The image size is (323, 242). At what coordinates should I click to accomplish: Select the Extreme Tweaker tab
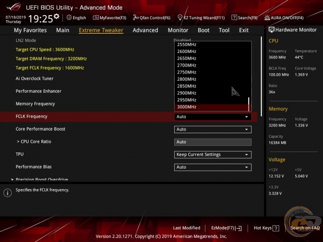(101, 30)
